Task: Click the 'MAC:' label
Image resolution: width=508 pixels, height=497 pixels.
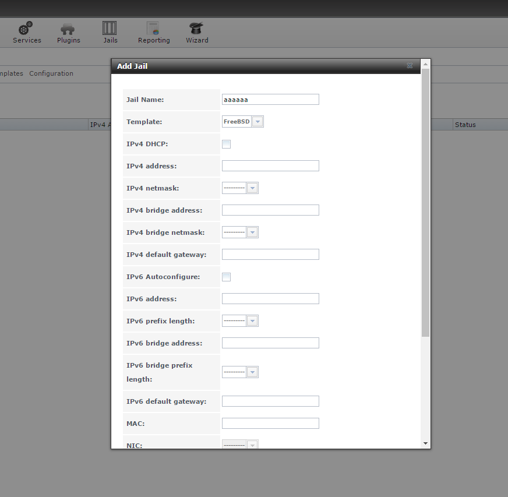Action: click(x=135, y=424)
